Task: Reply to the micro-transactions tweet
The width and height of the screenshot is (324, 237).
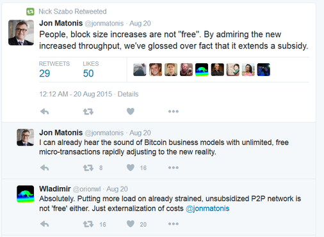Action: [45, 168]
